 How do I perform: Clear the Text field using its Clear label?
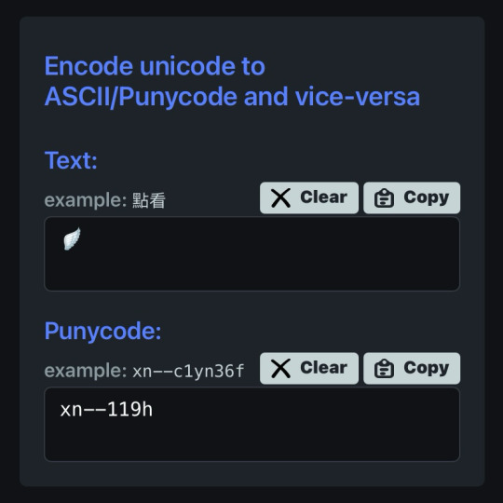click(x=323, y=197)
